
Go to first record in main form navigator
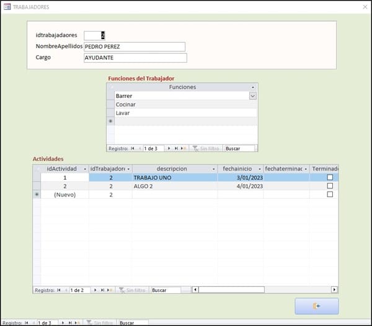pos(27,323)
